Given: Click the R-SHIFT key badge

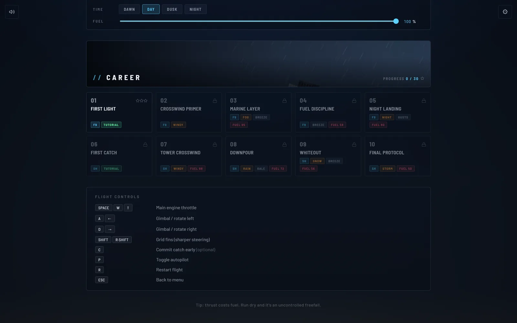Looking at the screenshot, I should (122, 240).
